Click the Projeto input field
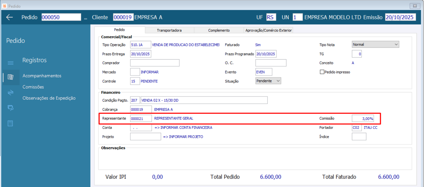The image size is (424, 187). (x=145, y=137)
